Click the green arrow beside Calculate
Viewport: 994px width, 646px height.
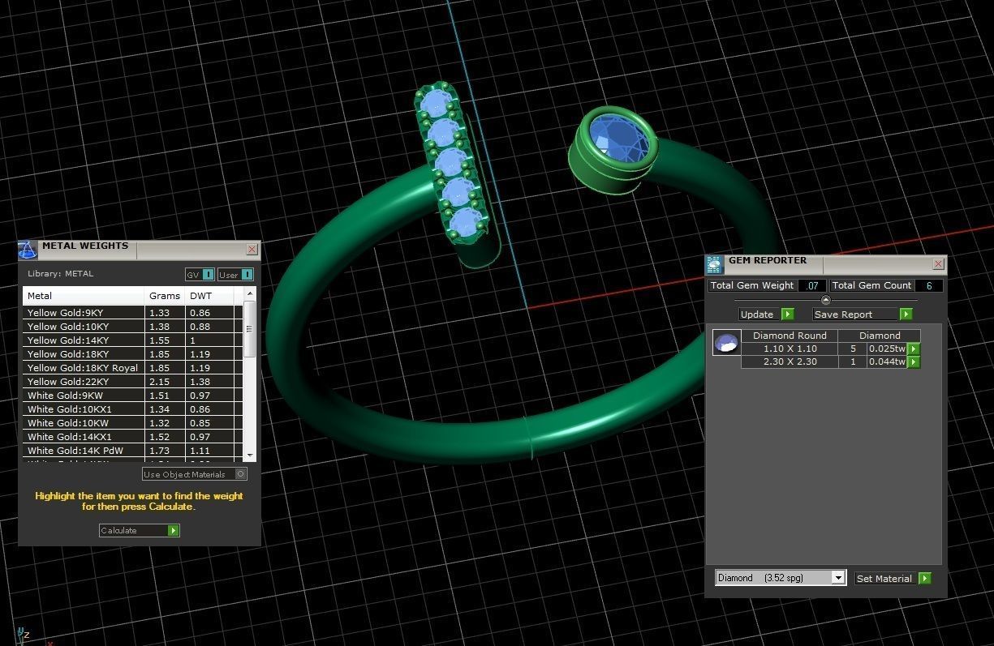pyautogui.click(x=173, y=531)
